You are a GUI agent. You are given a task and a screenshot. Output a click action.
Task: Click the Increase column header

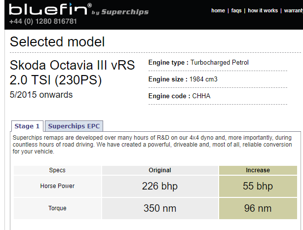pyautogui.click(x=258, y=170)
